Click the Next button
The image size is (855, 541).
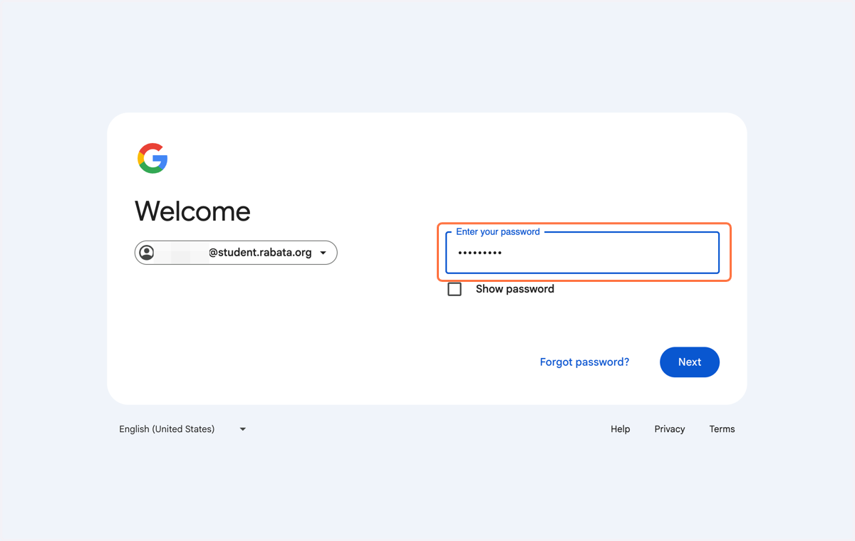coord(690,362)
